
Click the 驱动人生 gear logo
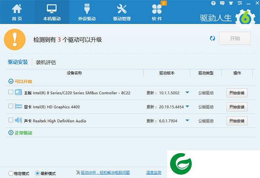click(245, 19)
